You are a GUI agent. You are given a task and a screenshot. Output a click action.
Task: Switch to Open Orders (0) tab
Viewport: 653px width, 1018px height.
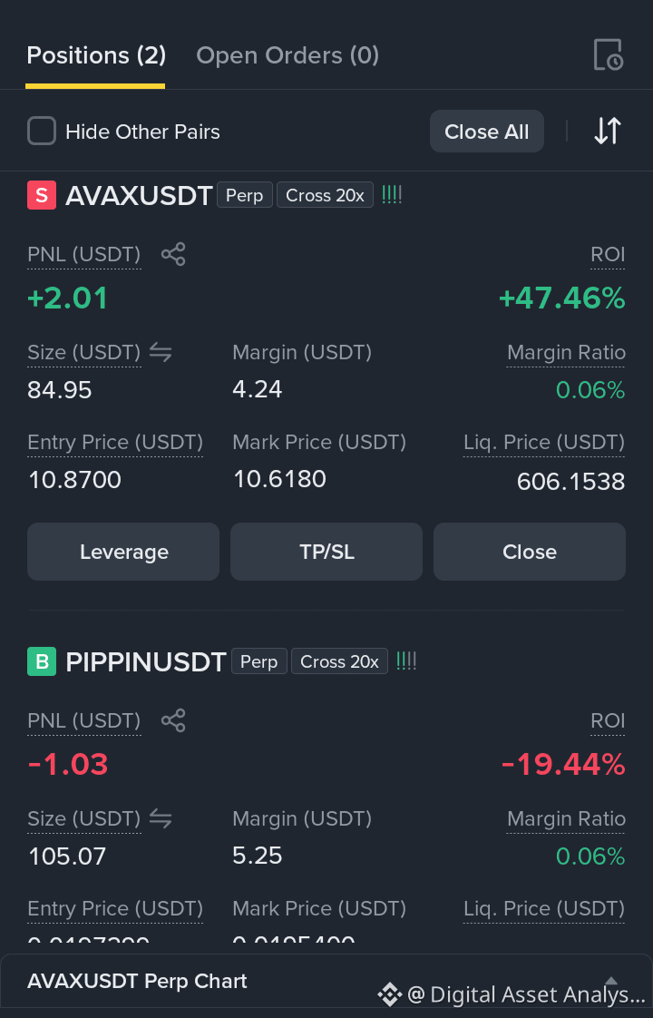pos(288,55)
